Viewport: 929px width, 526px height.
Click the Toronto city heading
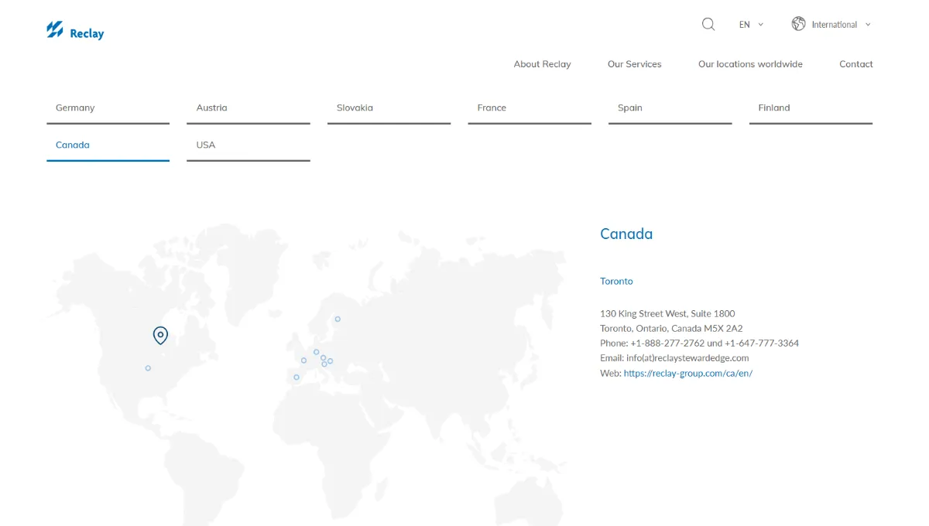616,281
